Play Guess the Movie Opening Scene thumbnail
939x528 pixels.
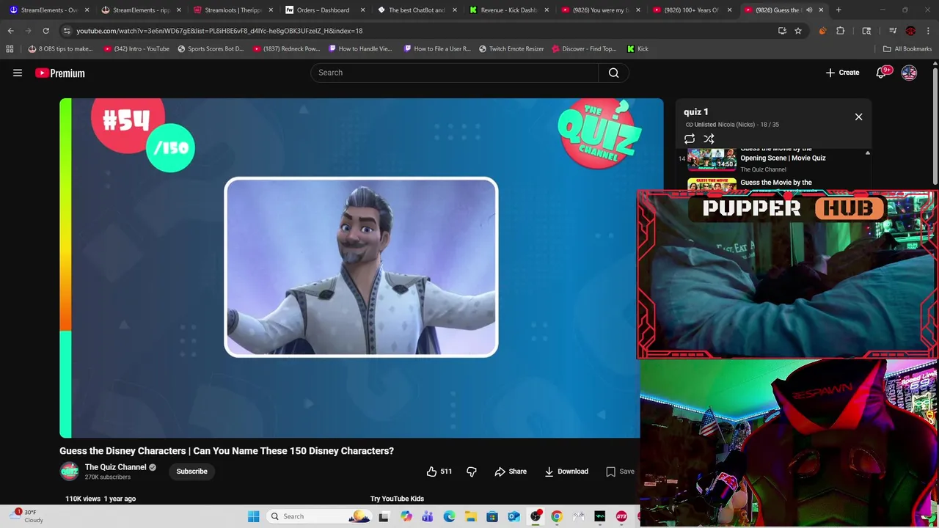tap(712, 160)
